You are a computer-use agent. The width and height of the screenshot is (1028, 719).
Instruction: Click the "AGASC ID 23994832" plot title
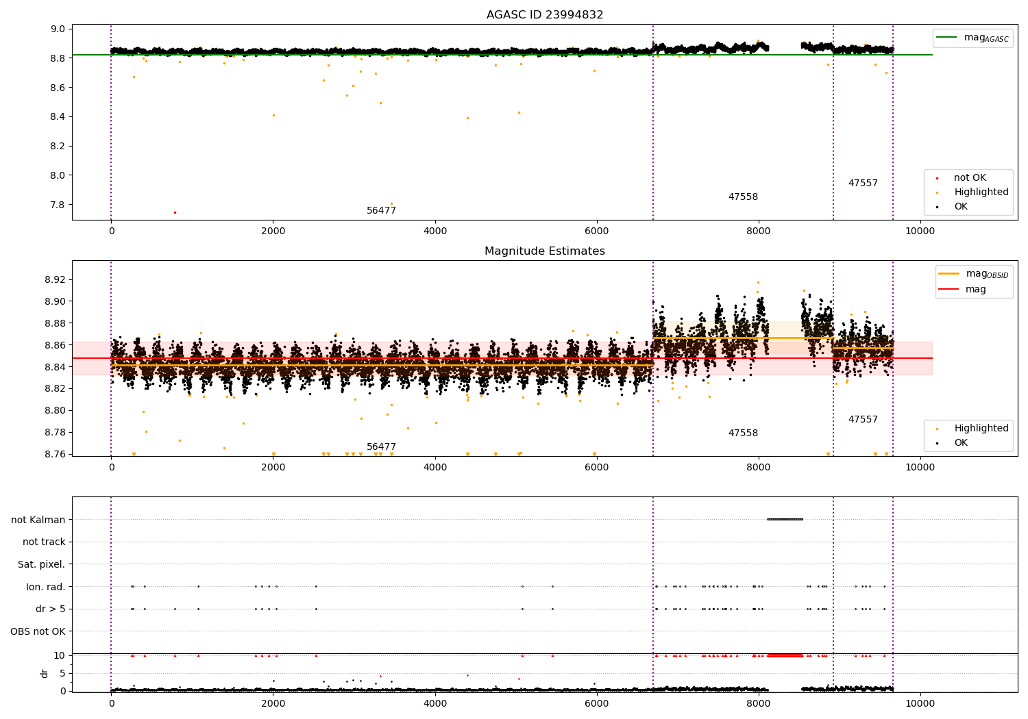(545, 15)
